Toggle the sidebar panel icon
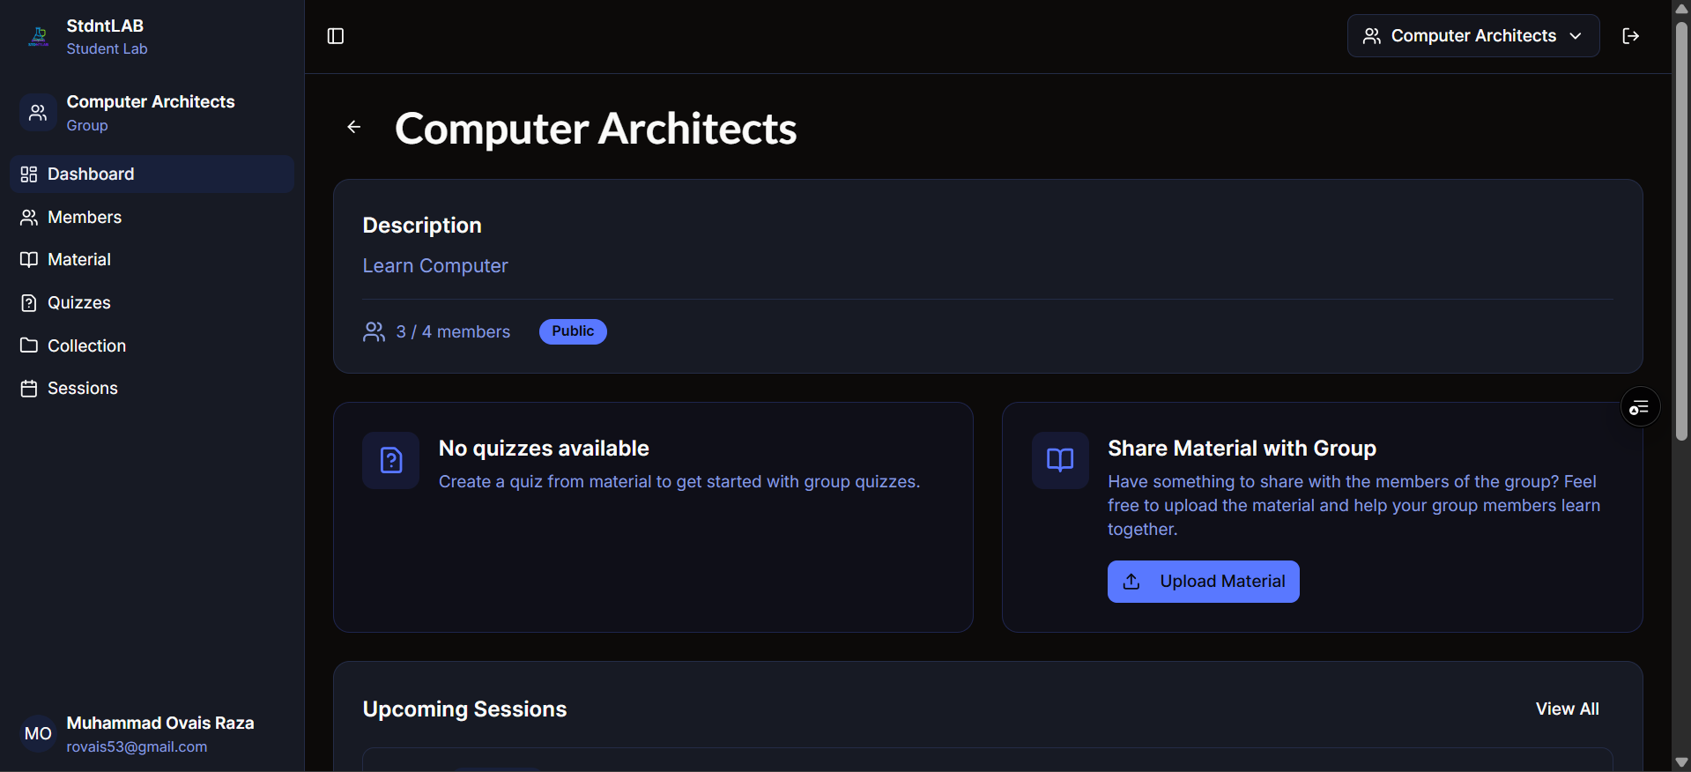 coord(336,36)
